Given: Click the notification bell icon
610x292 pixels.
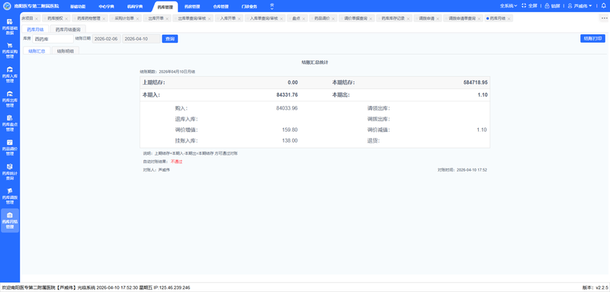Looking at the screenshot, I should 603,6.
